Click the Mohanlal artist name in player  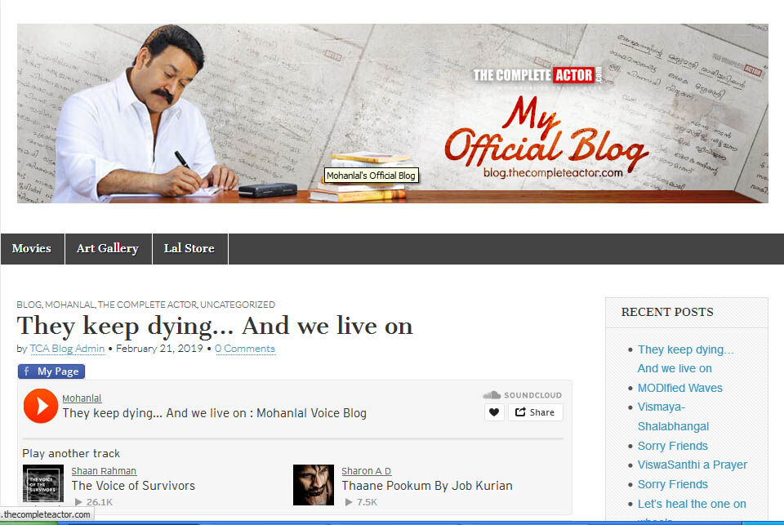[x=82, y=398]
